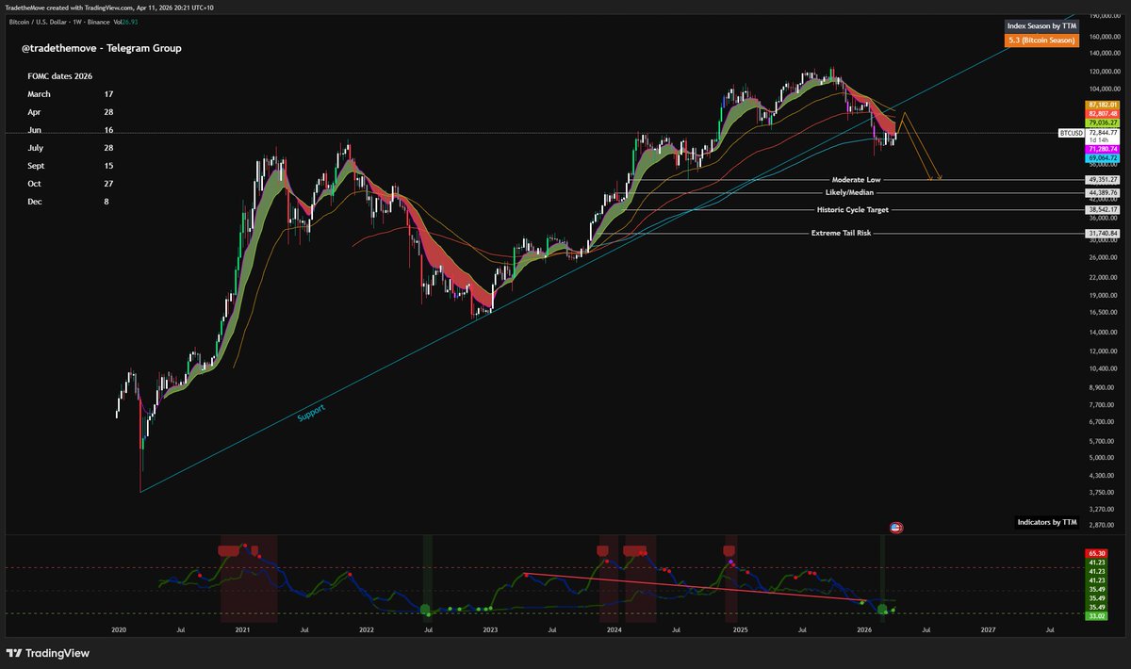1131x669 pixels.
Task: Select the 31,740.84 horizontal line price tag
Action: (1102, 233)
